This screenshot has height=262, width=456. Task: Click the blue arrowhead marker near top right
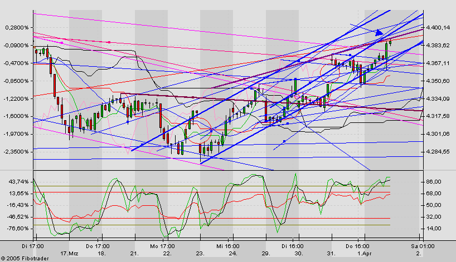379,32
